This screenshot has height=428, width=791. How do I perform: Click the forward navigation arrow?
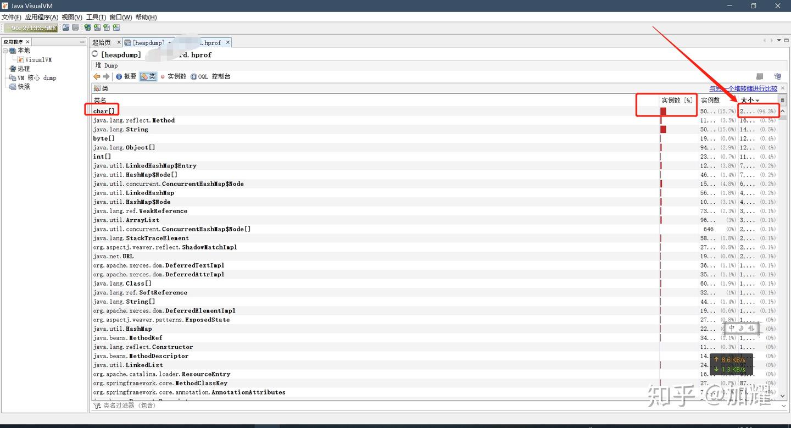[x=105, y=76]
